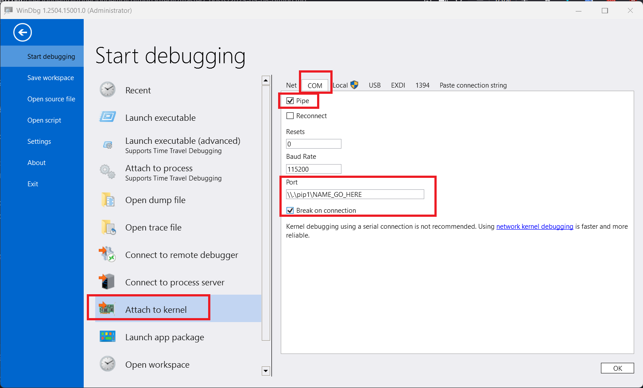Image resolution: width=643 pixels, height=388 pixels.
Task: Click the back arrow circle icon
Action: pyautogui.click(x=23, y=32)
